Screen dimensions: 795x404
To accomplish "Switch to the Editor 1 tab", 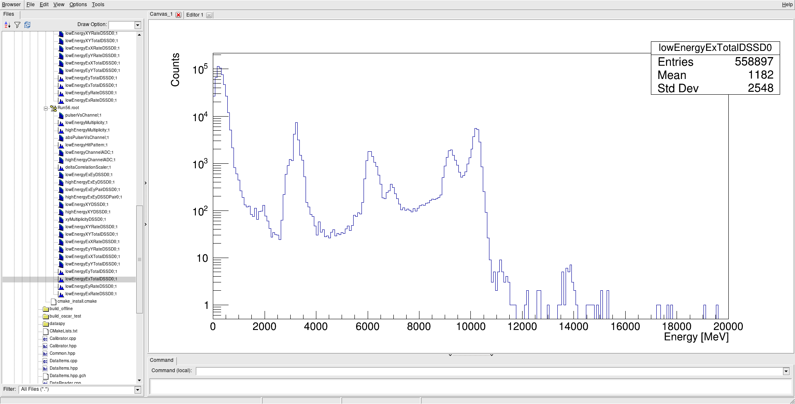I will [x=195, y=15].
